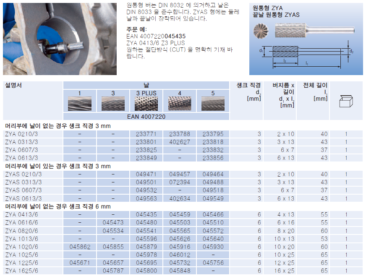
Task: Select EAN code 402627
Action: point(180,142)
